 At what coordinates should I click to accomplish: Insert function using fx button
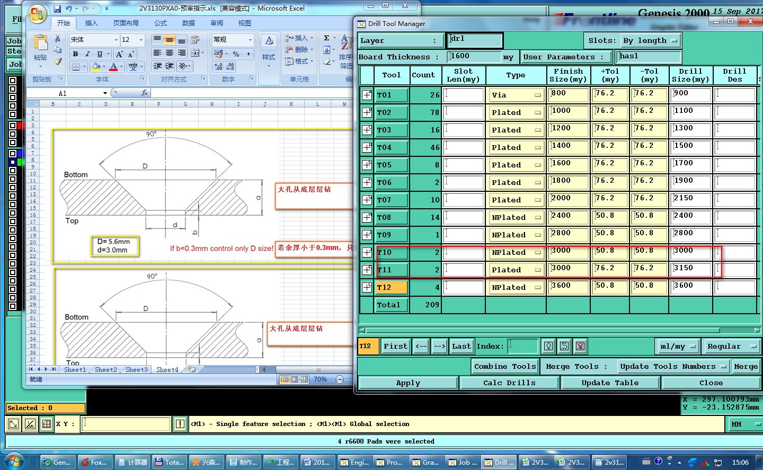(144, 93)
